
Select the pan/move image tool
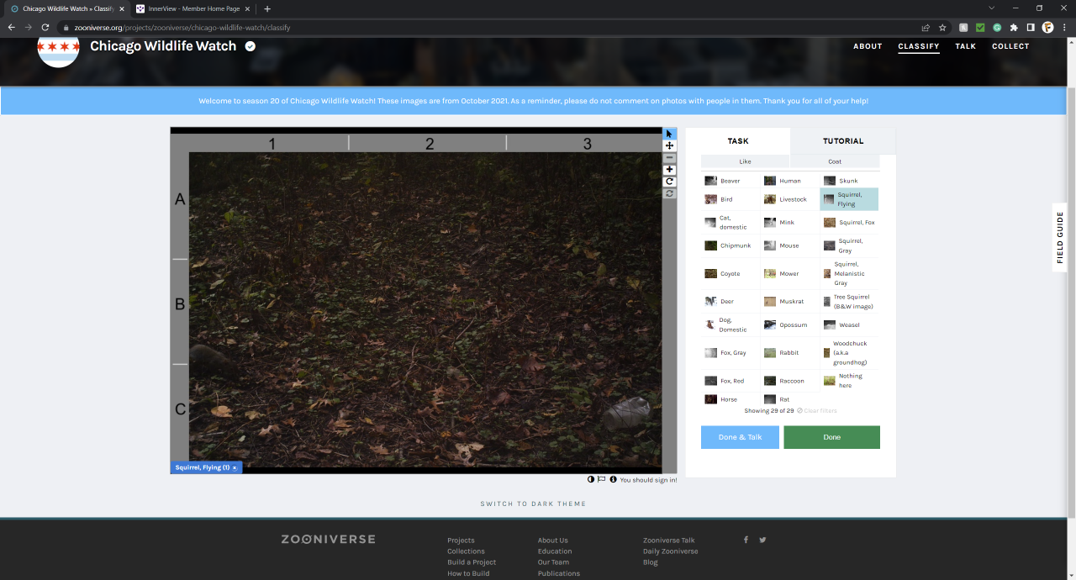coord(670,145)
